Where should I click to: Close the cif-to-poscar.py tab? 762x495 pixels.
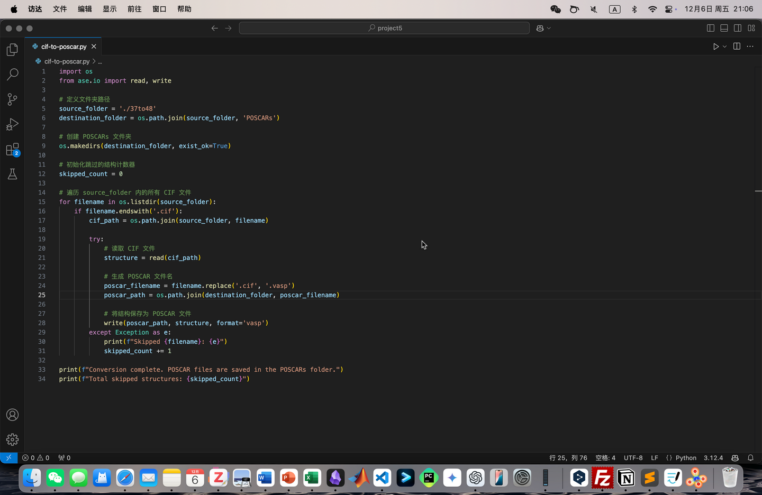(94, 47)
